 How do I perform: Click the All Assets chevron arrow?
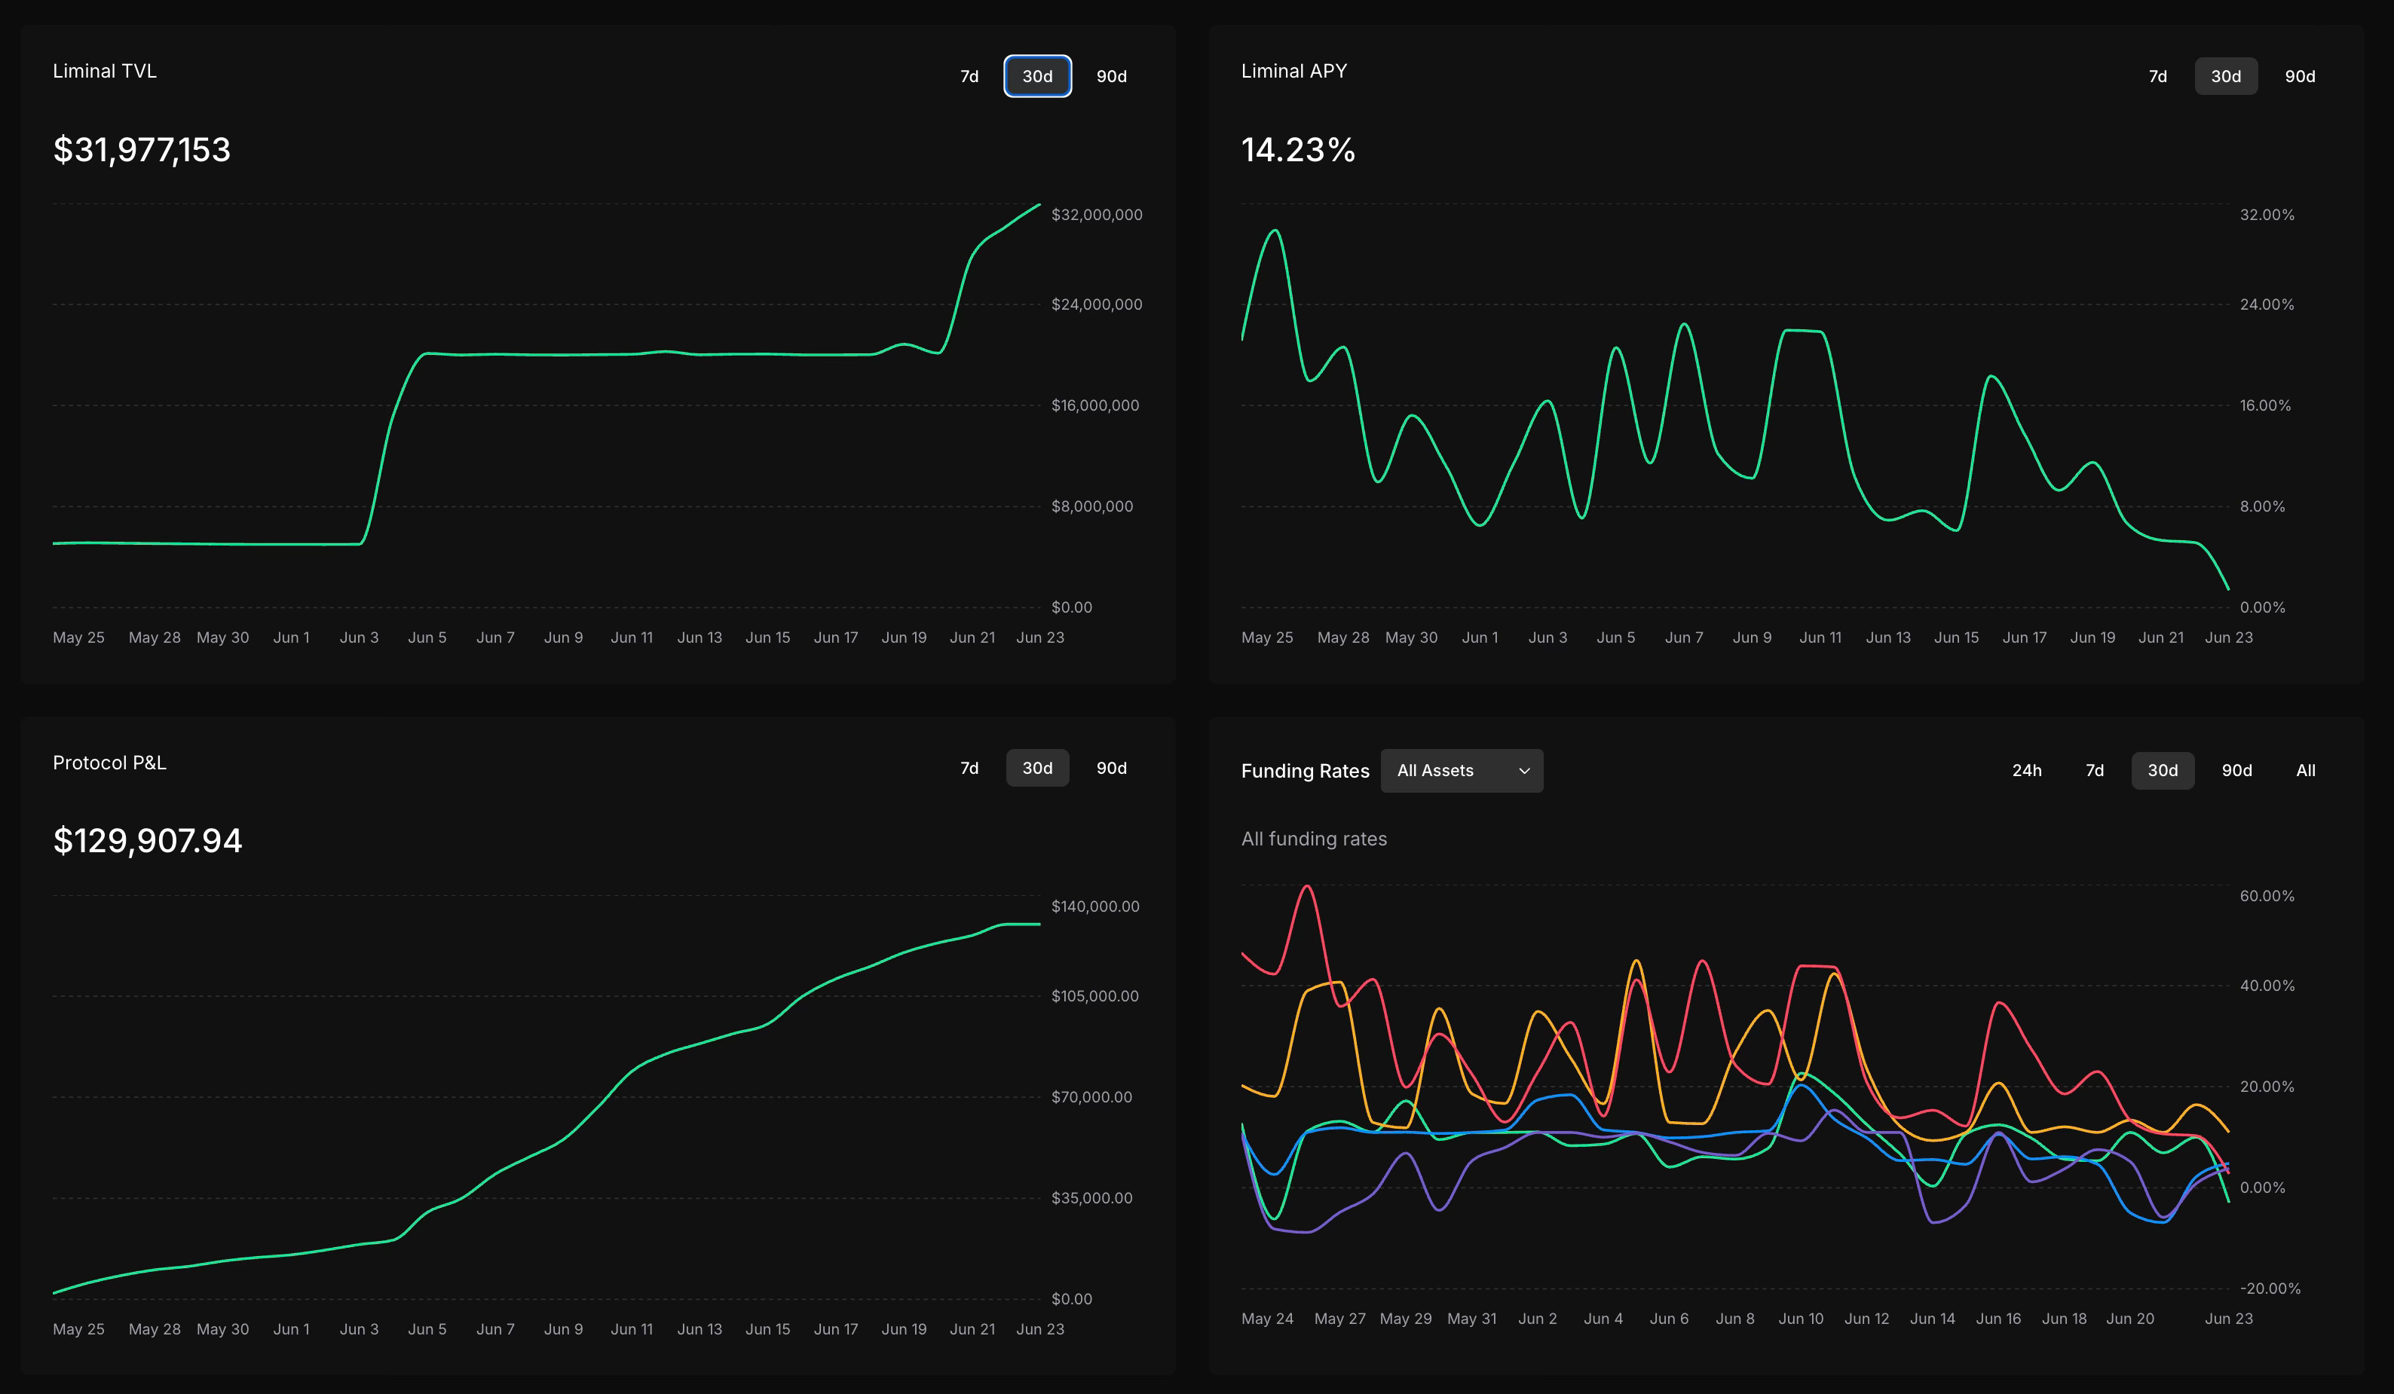coord(1524,770)
